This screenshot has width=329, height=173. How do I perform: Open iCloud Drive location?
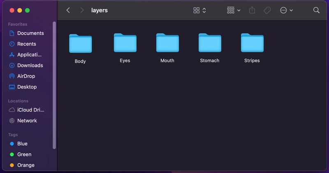pos(27,110)
